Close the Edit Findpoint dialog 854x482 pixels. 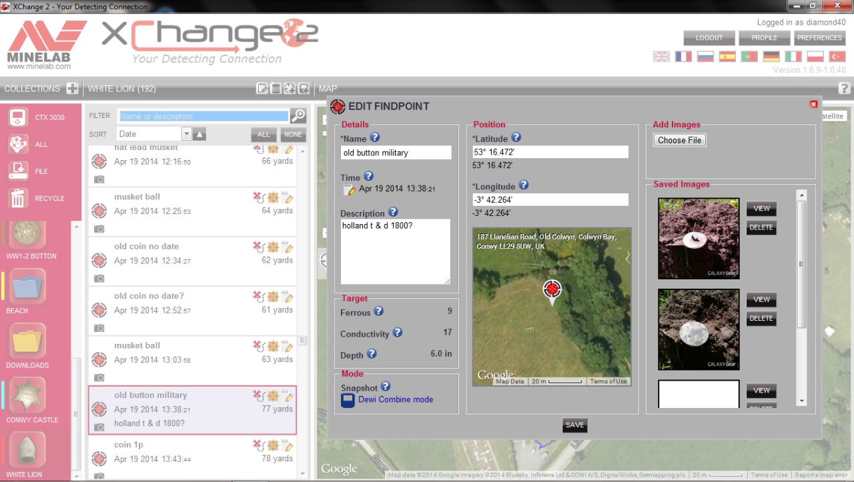click(x=813, y=104)
